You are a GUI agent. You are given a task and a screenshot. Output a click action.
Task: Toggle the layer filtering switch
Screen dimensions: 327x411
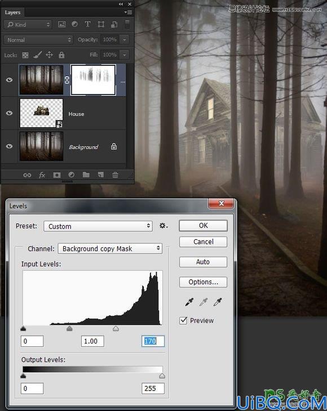[127, 24]
